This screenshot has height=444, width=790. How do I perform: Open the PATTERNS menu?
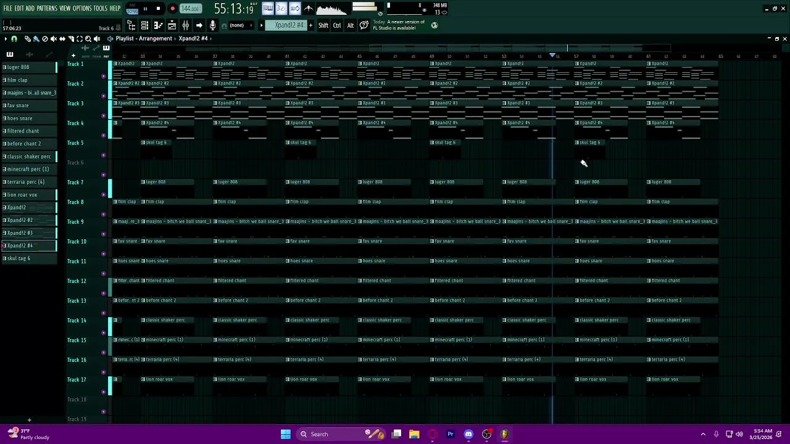click(x=47, y=9)
